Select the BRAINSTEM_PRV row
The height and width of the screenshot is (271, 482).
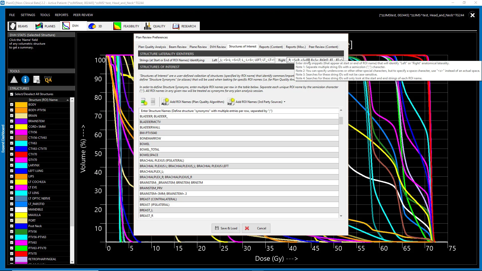click(239, 188)
